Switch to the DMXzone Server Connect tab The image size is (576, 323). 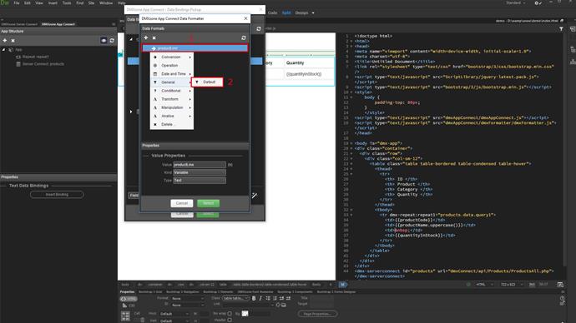pos(19,24)
